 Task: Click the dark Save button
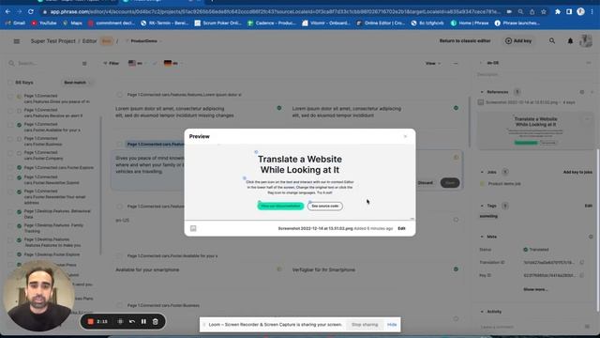pyautogui.click(x=450, y=183)
